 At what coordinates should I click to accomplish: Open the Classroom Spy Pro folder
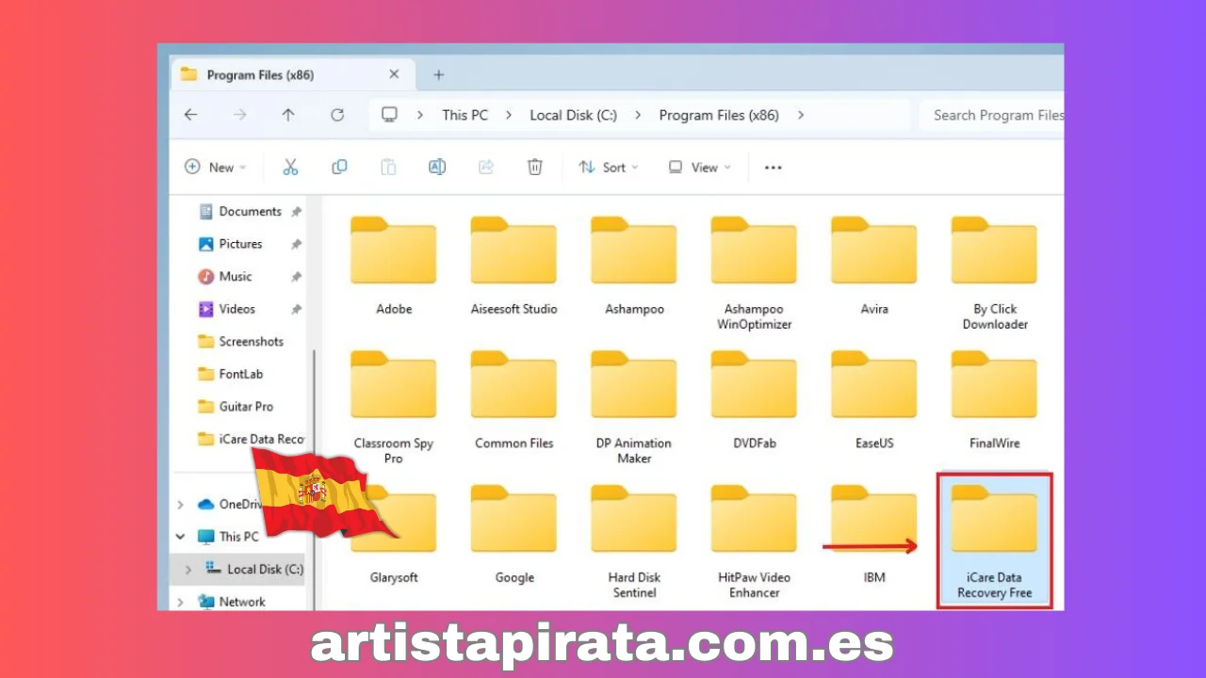(394, 408)
